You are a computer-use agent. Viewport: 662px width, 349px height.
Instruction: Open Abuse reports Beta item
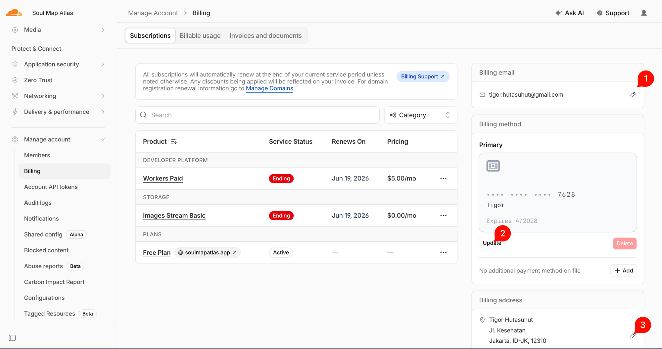tap(54, 266)
